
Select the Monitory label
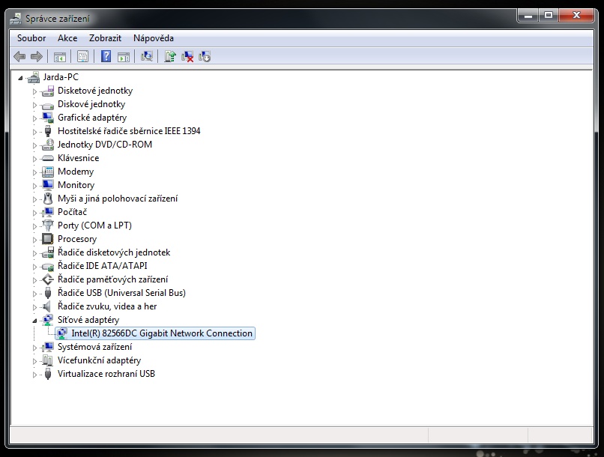point(76,185)
